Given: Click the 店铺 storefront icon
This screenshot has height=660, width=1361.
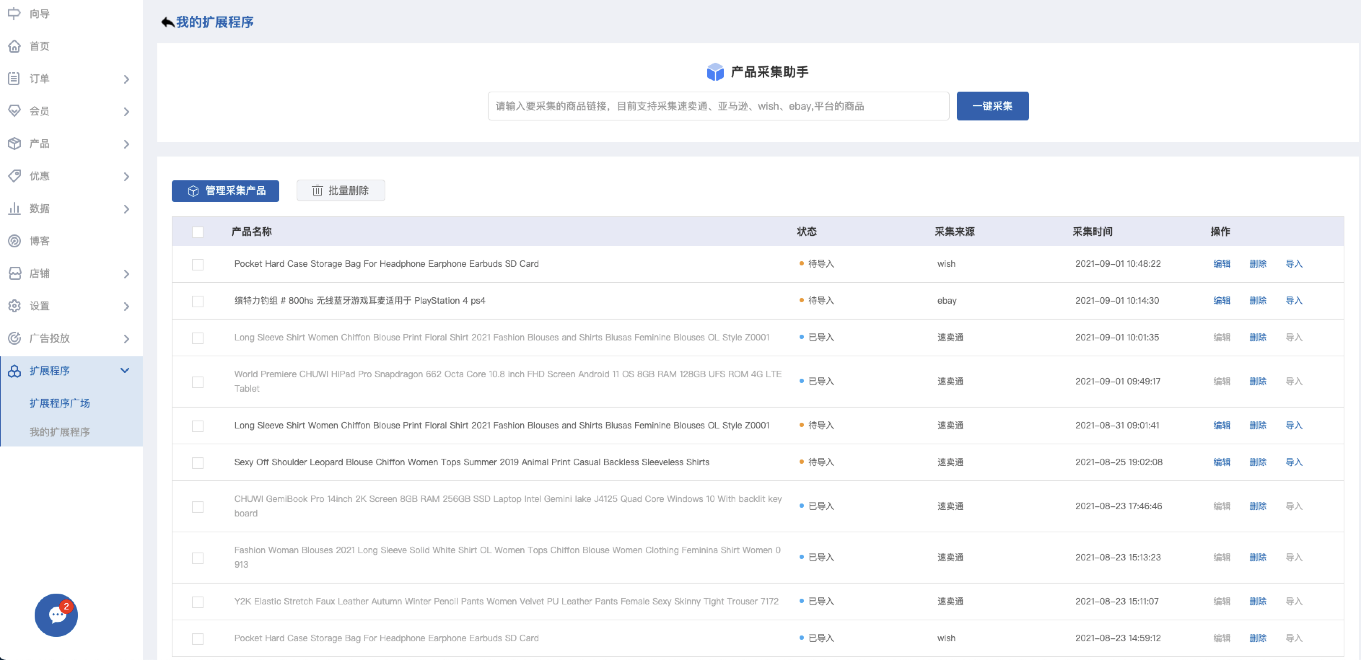Looking at the screenshot, I should [x=14, y=273].
